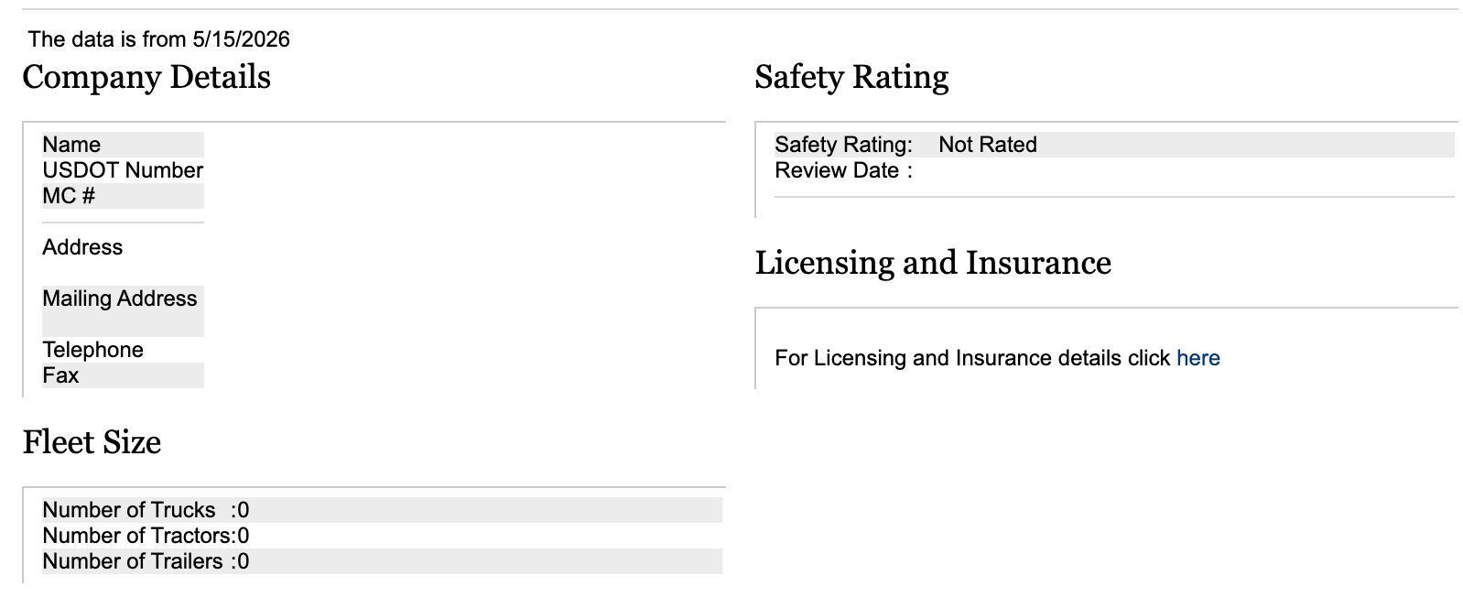1463x597 pixels.
Task: Click the Fleet Size heading
Action: click(x=92, y=442)
